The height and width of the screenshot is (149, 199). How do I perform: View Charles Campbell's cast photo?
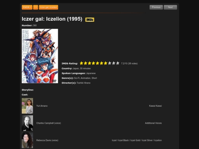tap(27, 123)
